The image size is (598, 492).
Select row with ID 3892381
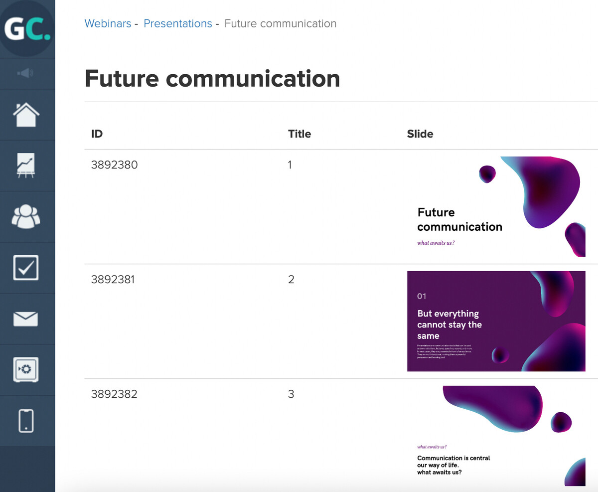341,322
